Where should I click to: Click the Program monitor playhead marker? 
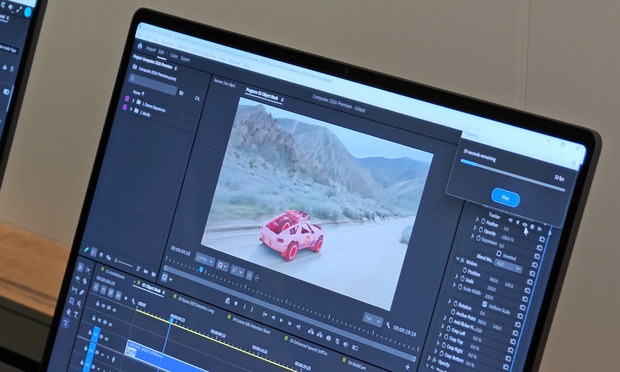coord(201,270)
